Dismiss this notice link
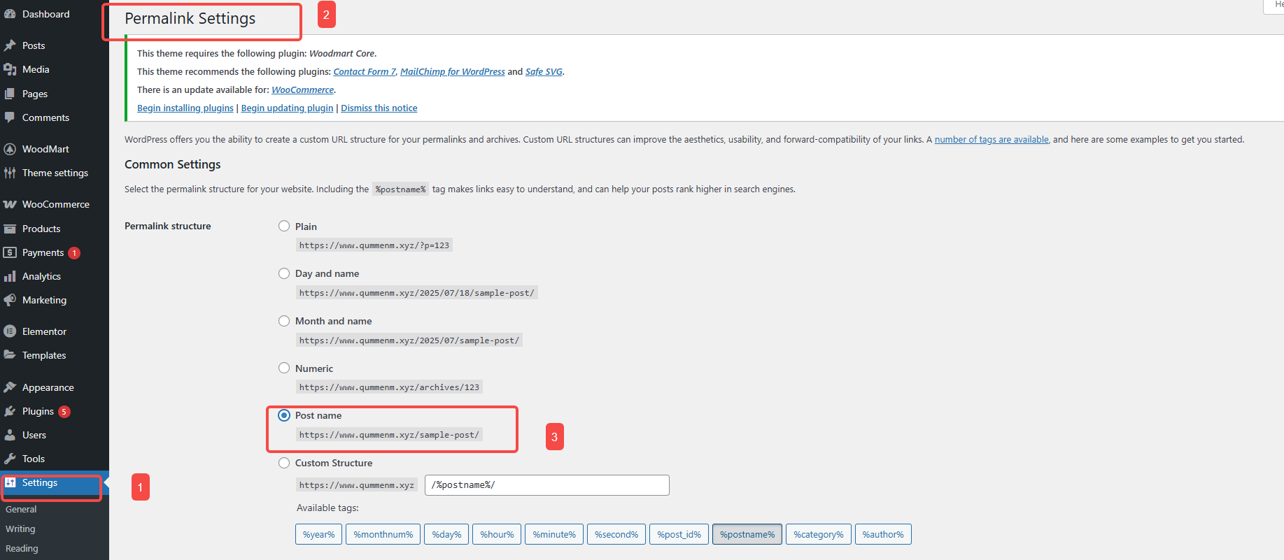The width and height of the screenshot is (1284, 560). pyautogui.click(x=379, y=108)
